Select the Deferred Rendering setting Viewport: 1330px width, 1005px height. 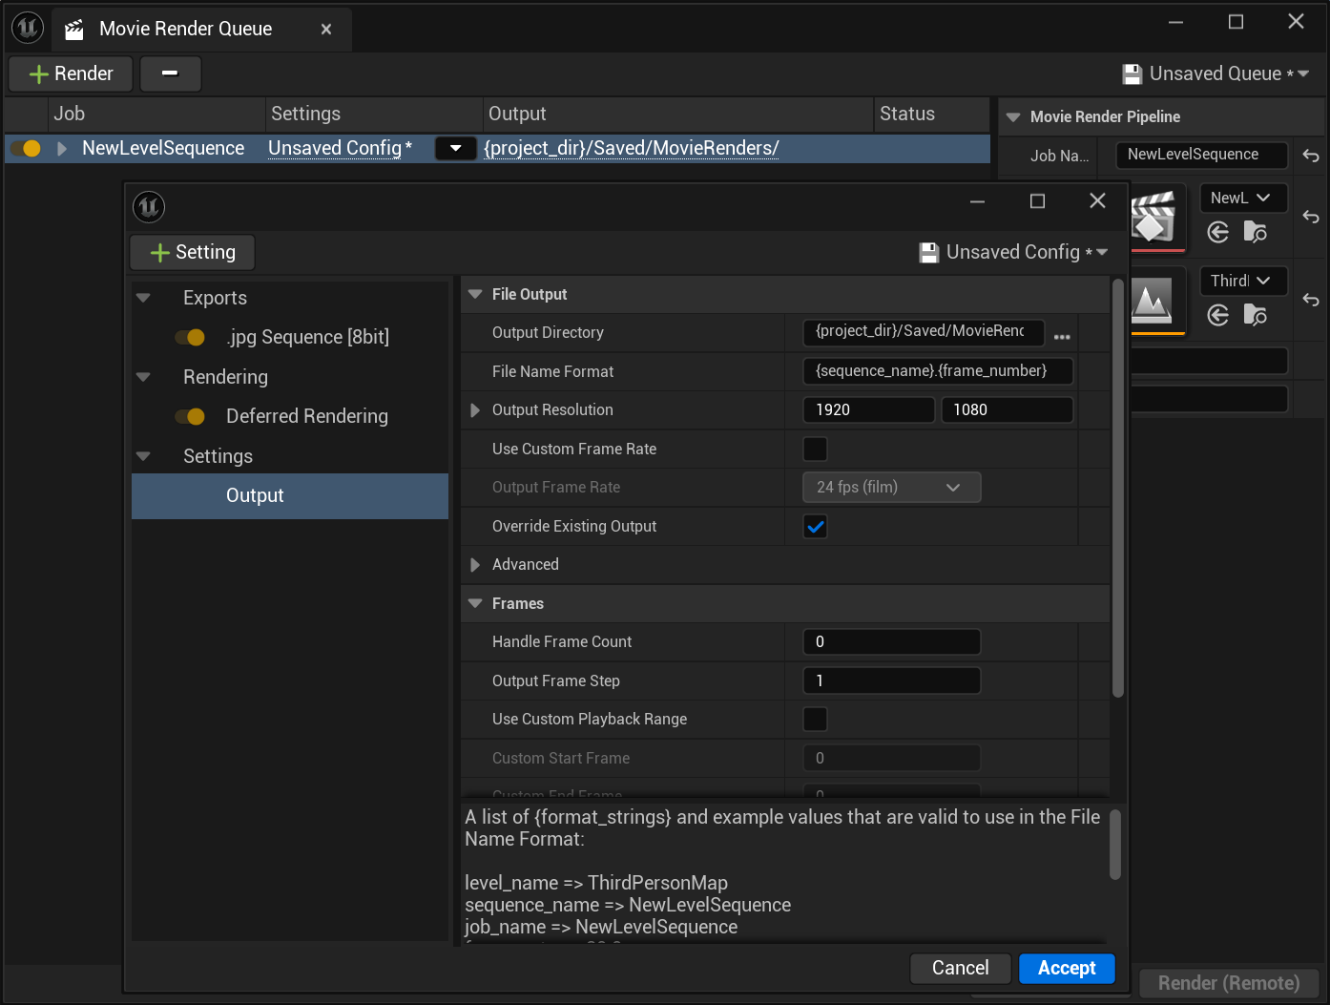pos(307,416)
